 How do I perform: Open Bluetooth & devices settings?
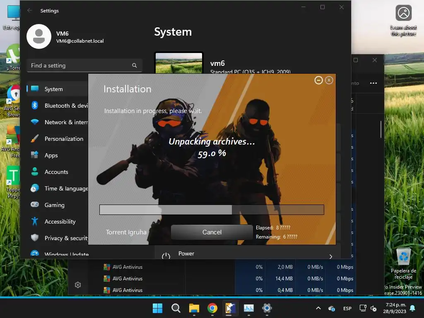click(58, 106)
